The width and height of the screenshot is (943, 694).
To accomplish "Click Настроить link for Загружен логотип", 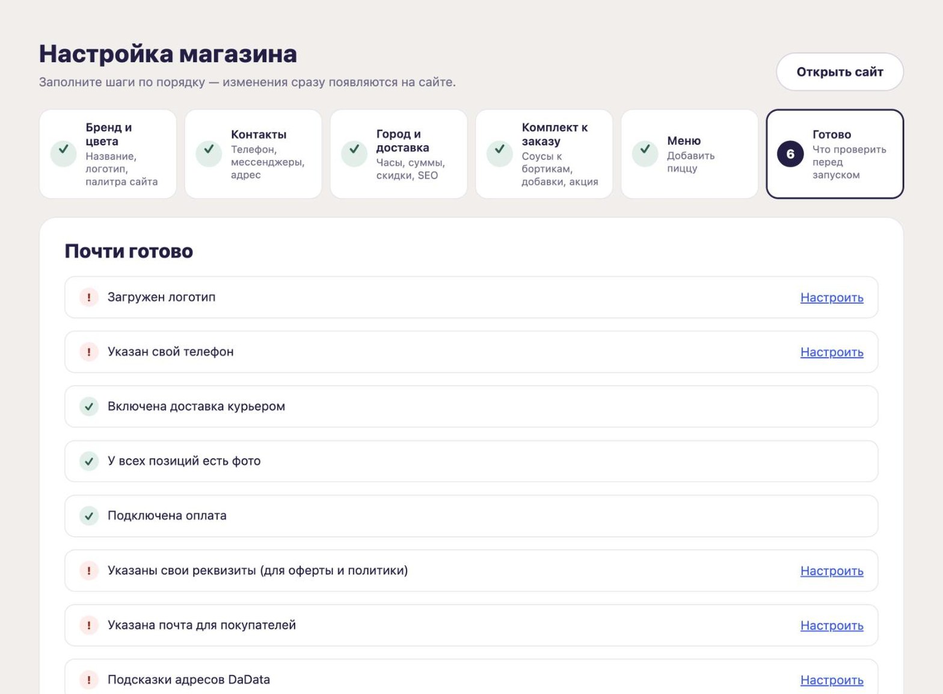I will (x=832, y=297).
